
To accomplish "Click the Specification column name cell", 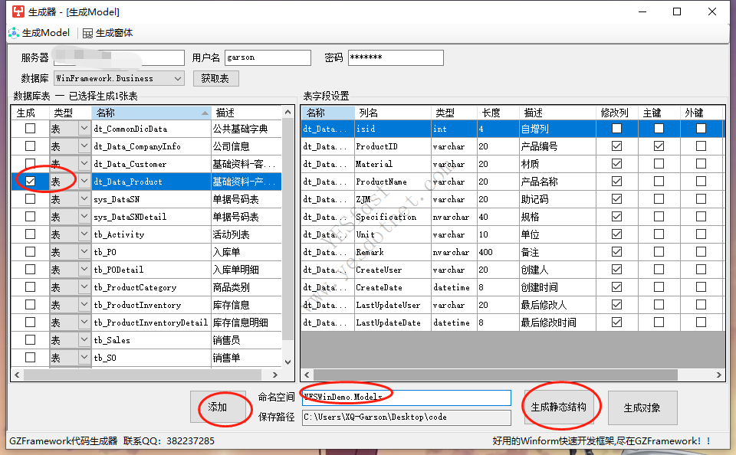I will pos(393,217).
